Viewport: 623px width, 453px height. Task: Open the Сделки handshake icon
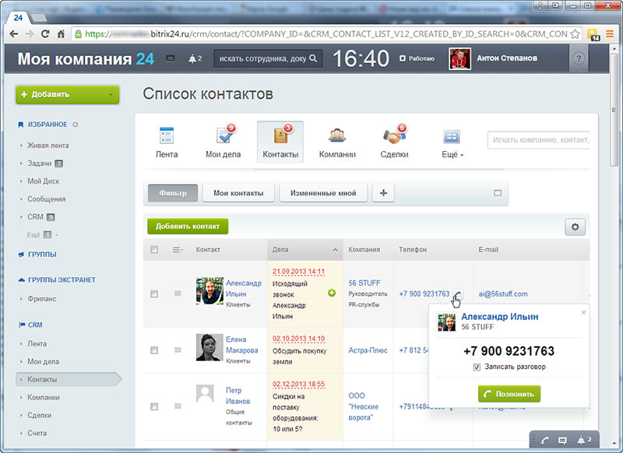(394, 135)
